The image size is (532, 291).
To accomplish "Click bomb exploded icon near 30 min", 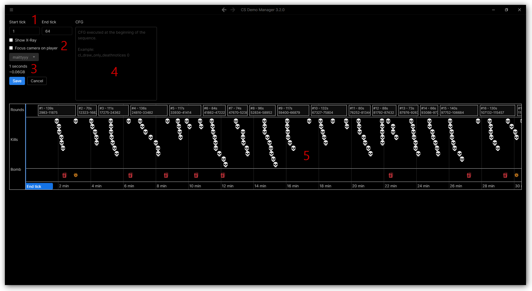I will click(517, 175).
